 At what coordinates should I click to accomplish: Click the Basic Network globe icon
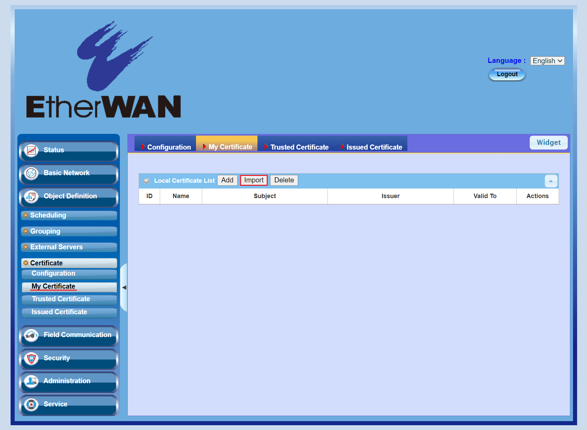[x=31, y=174]
